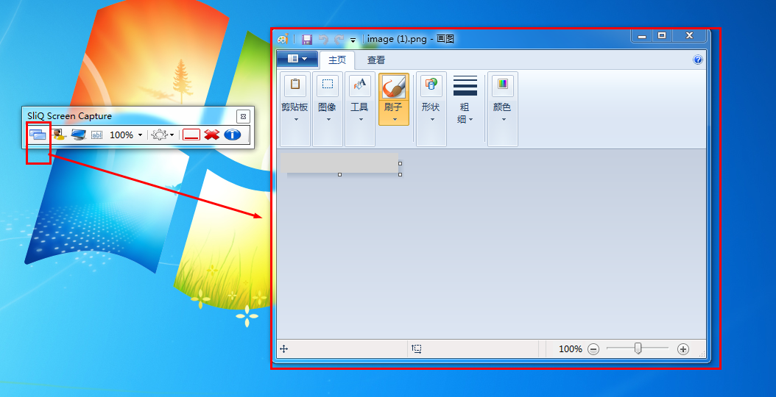Close the Paint window

pos(689,35)
